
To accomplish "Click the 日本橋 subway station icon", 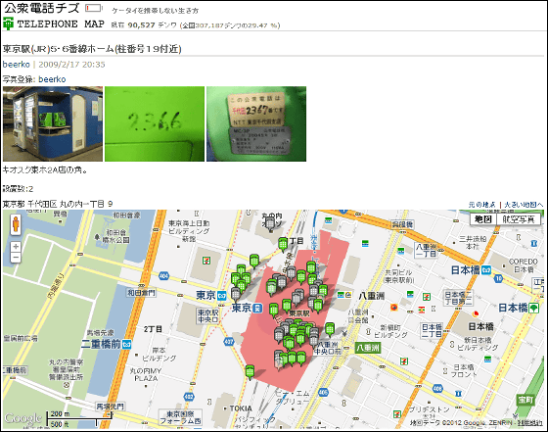I will click(x=486, y=269).
